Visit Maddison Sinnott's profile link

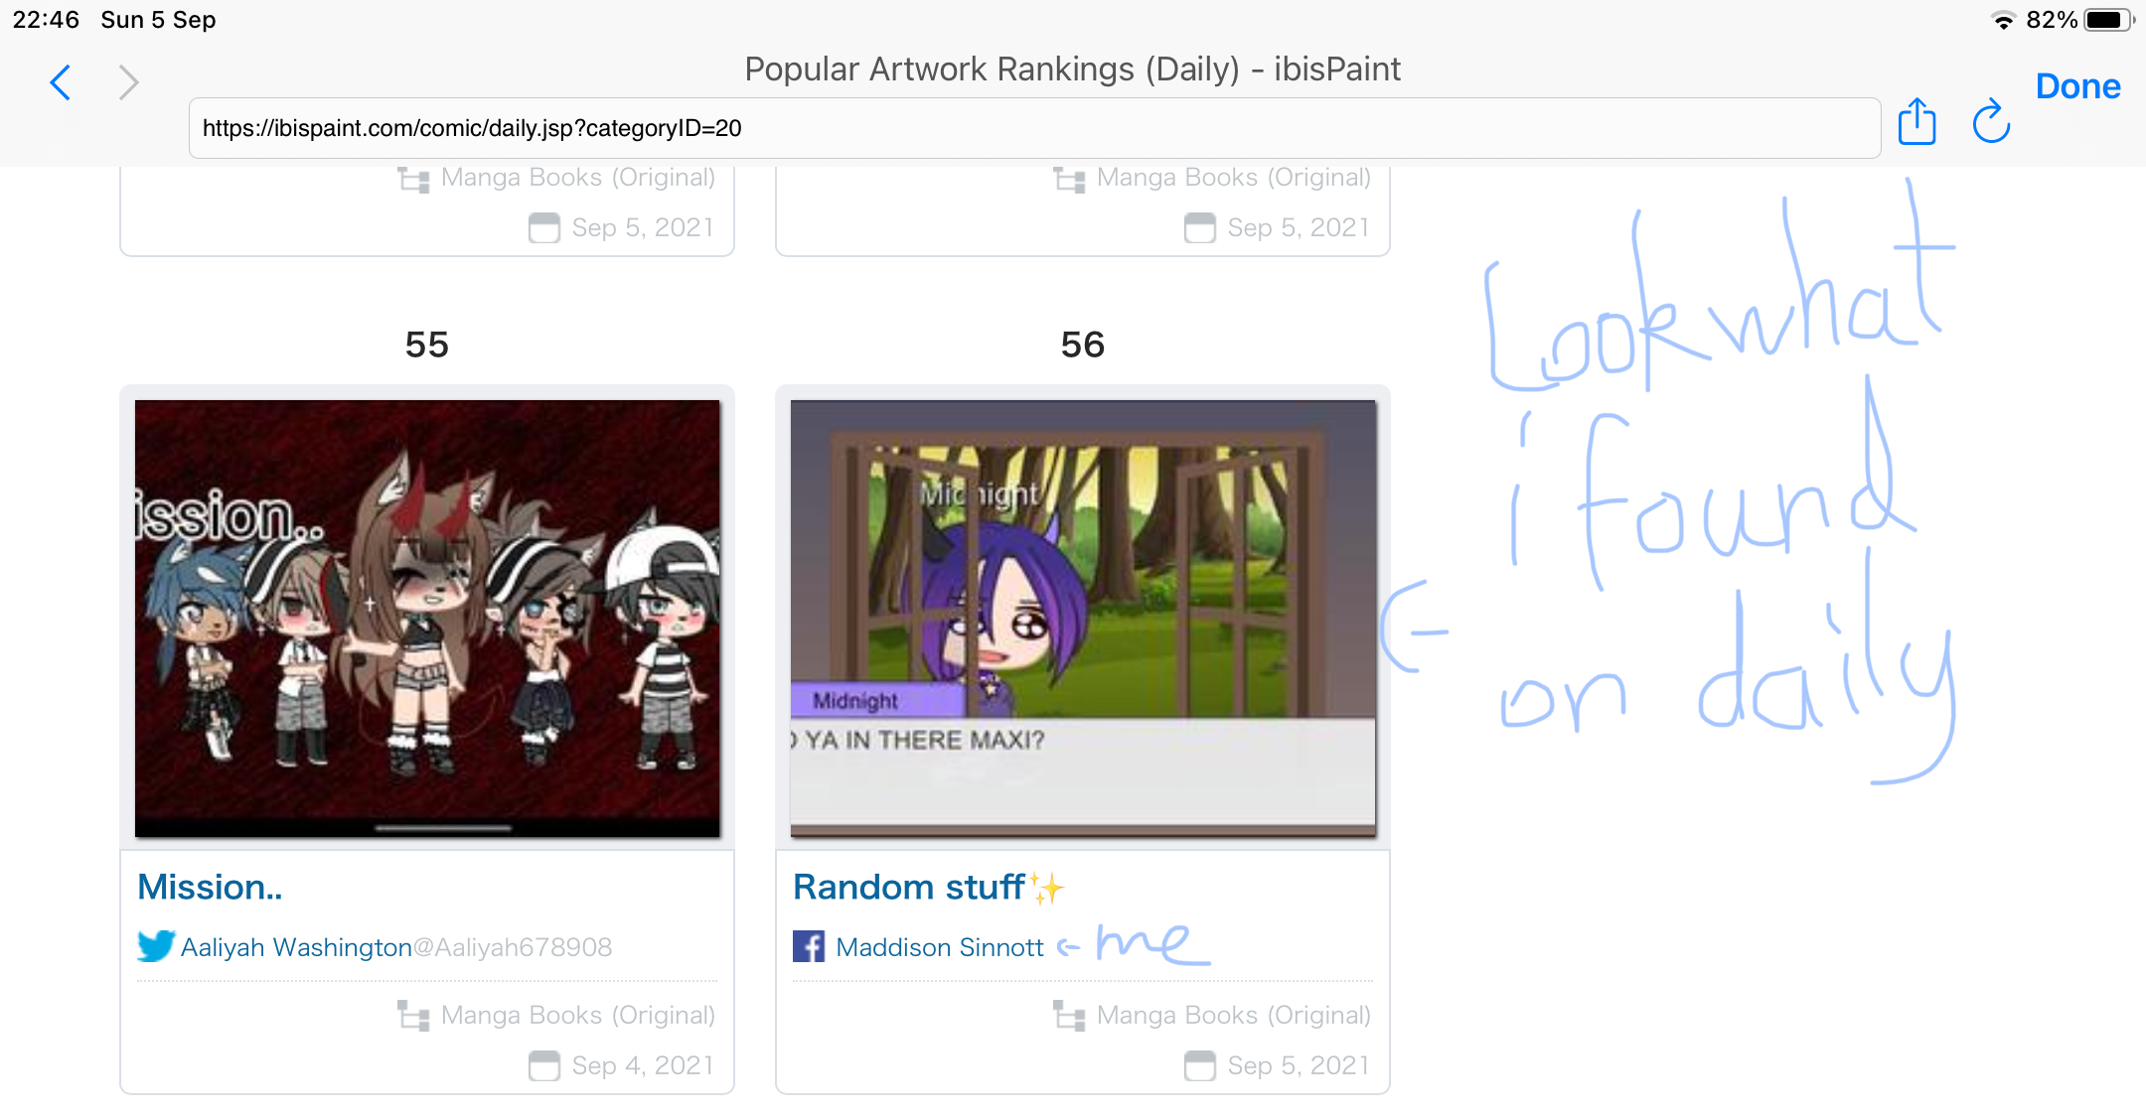940,947
